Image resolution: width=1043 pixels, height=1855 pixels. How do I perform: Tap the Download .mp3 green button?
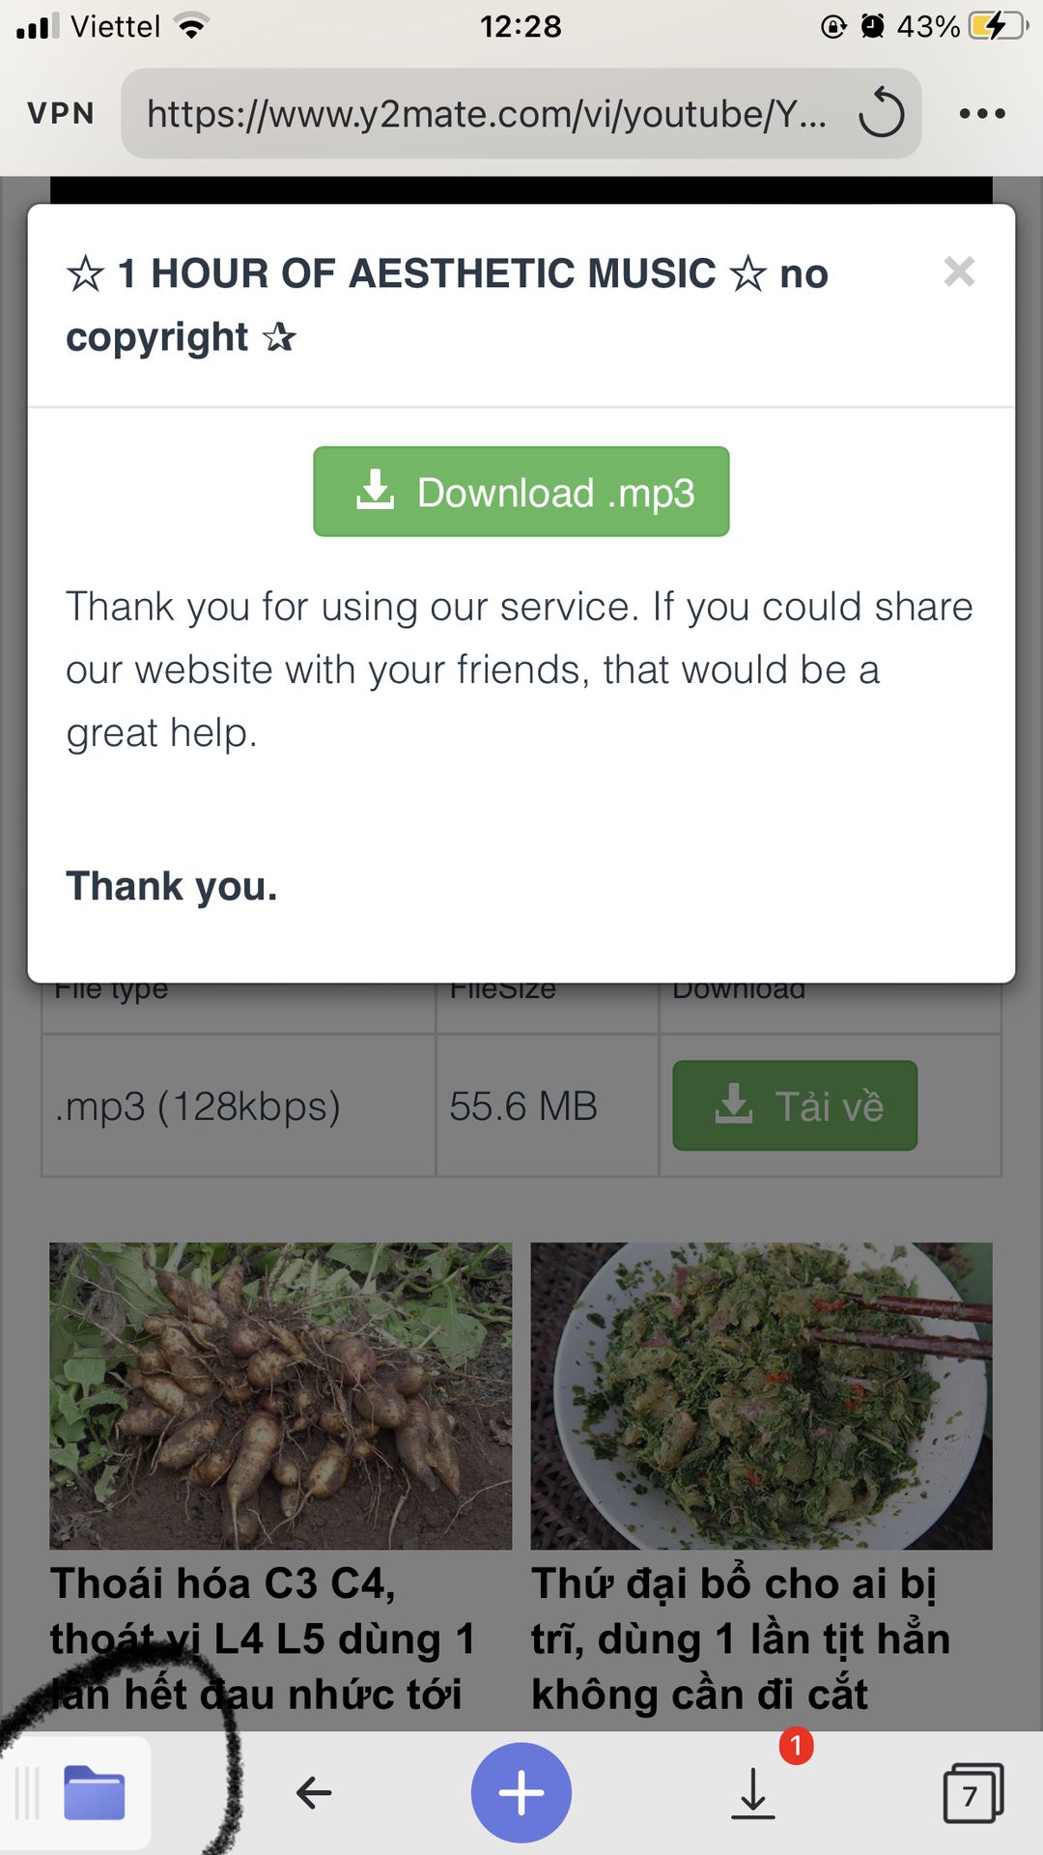[521, 491]
